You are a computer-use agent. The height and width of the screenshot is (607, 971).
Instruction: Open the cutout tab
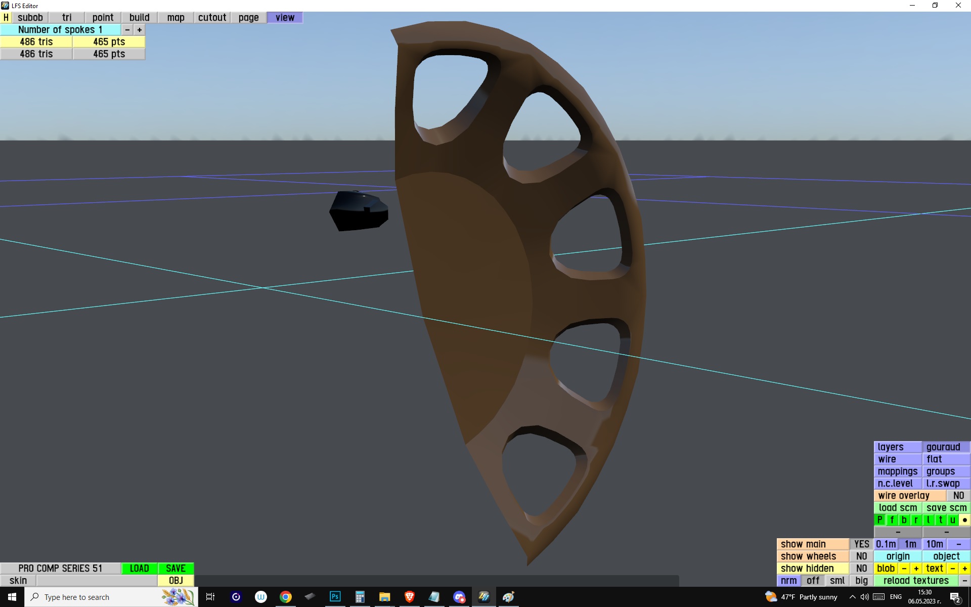[212, 17]
